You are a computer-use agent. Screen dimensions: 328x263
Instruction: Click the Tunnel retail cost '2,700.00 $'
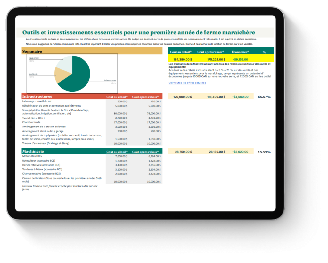tap(121, 118)
